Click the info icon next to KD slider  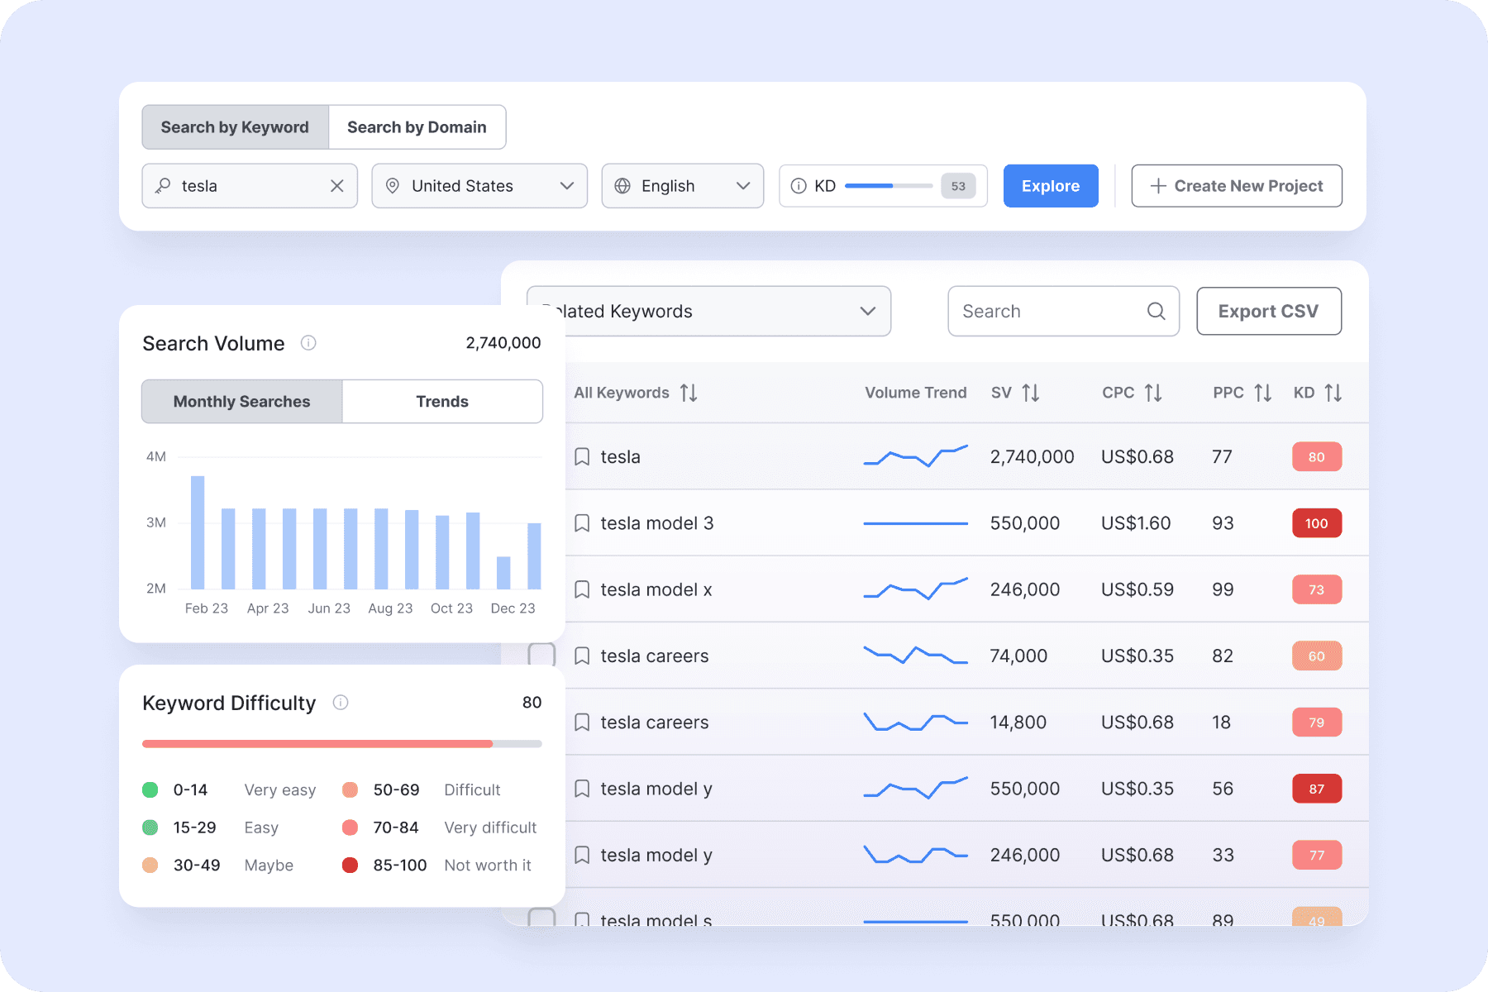click(x=799, y=186)
